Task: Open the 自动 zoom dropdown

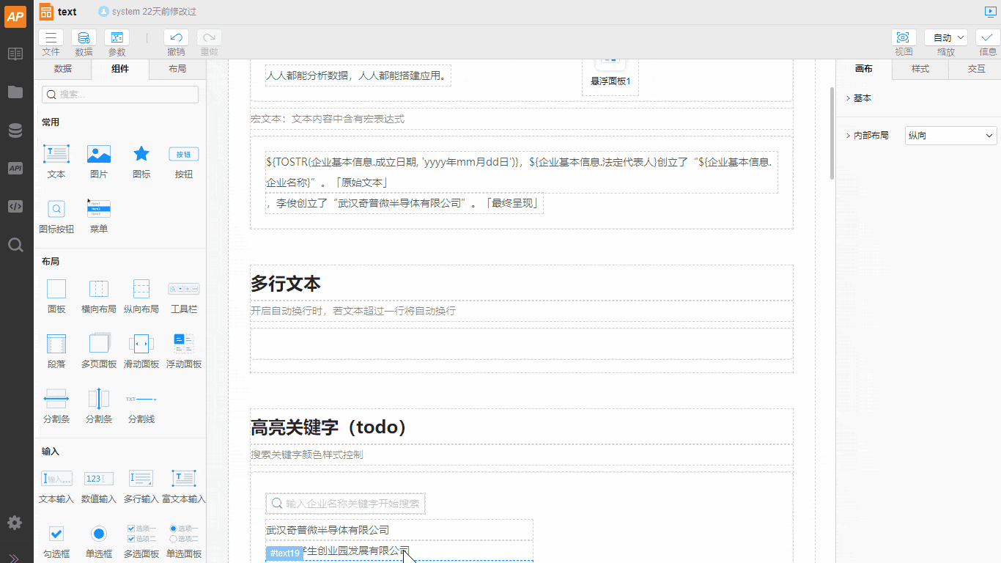Action: [x=946, y=38]
